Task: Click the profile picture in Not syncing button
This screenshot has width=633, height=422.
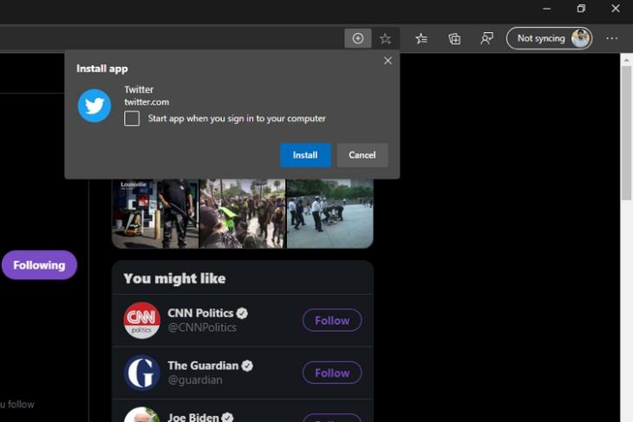Action: (x=580, y=38)
